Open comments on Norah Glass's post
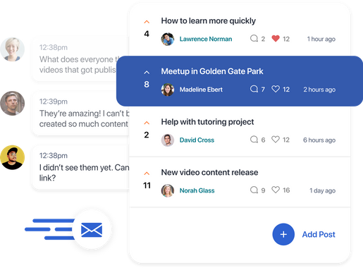Image resolution: width=363 pixels, height=268 pixels. pos(254,190)
